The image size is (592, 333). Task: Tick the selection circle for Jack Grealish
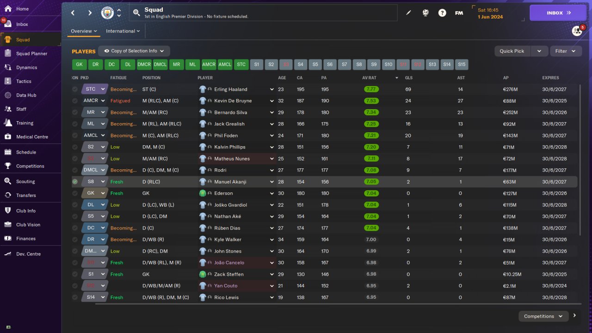(x=75, y=124)
